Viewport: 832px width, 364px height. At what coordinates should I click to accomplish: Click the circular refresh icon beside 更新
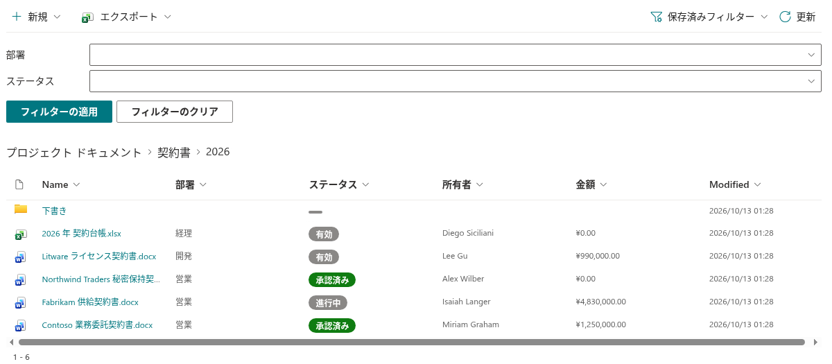point(785,17)
